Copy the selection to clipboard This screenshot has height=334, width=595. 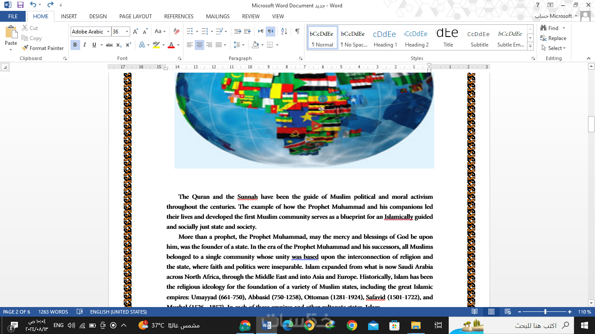click(31, 38)
